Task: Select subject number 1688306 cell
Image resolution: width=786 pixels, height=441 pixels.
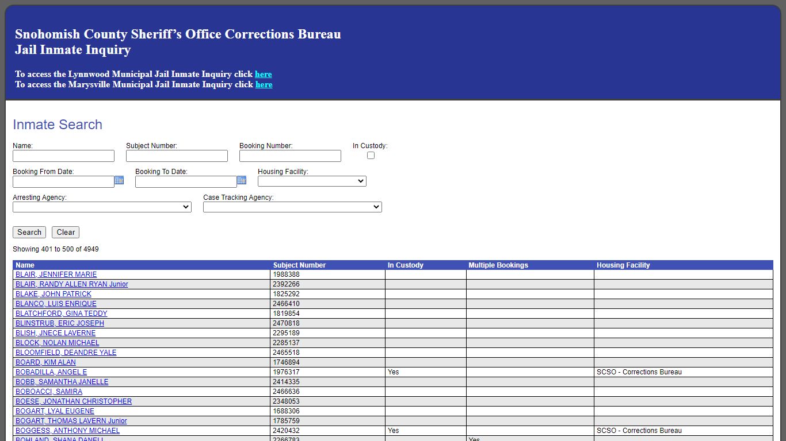Action: [x=328, y=411]
